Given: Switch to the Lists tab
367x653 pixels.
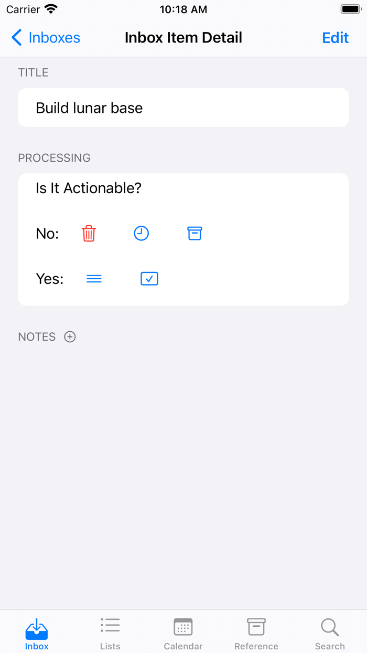Looking at the screenshot, I should [x=110, y=634].
